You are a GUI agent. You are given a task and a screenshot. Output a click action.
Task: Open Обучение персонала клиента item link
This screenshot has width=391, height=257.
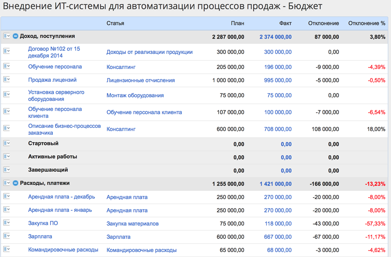click(x=55, y=112)
